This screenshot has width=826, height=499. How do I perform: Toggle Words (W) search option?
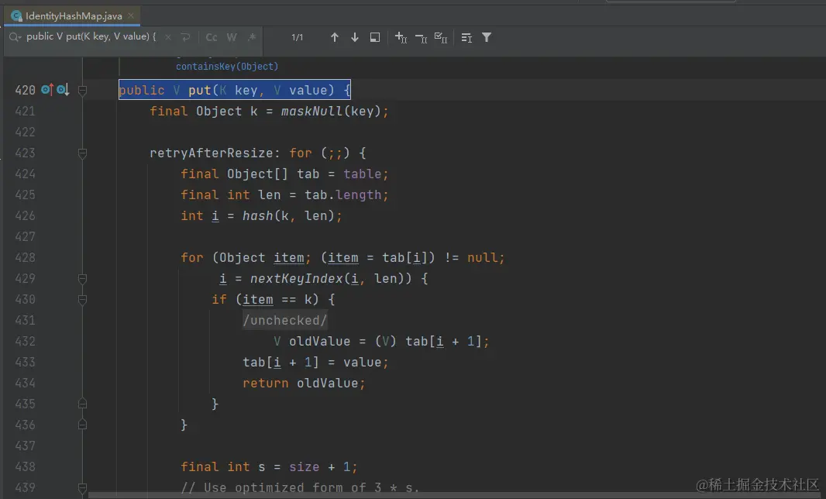pyautogui.click(x=232, y=37)
